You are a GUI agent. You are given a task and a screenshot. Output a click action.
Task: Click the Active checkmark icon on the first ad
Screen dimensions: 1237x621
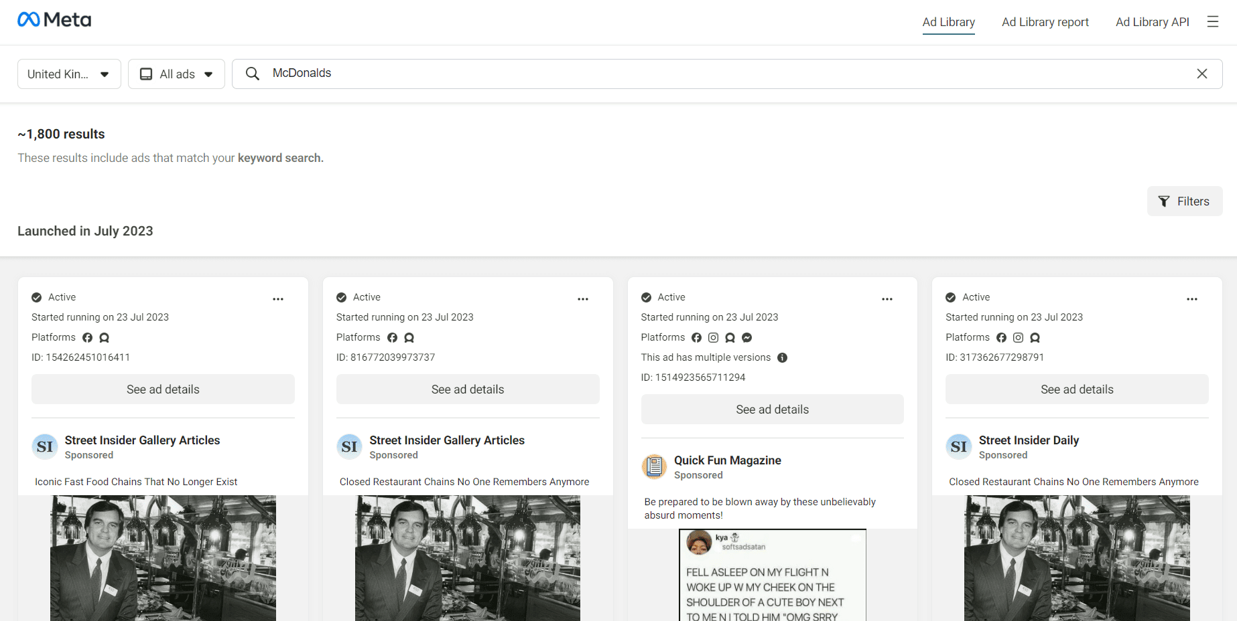[38, 296]
